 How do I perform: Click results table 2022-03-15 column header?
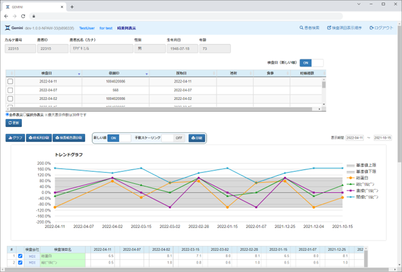pyautogui.click(x=190, y=250)
